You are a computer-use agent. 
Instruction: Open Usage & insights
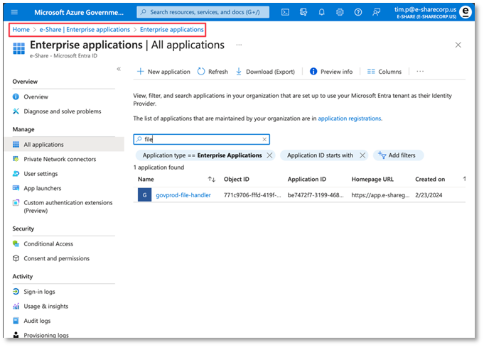[41, 307]
